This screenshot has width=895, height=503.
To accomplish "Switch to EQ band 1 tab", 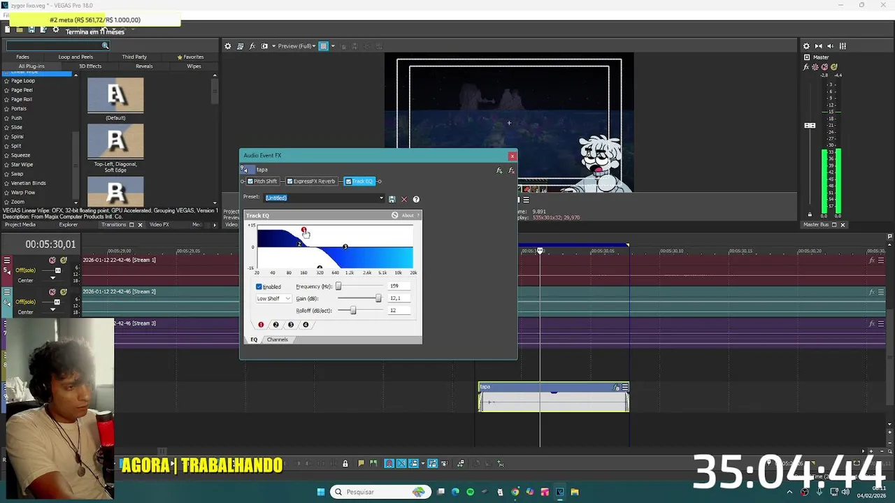I will 261,325.
